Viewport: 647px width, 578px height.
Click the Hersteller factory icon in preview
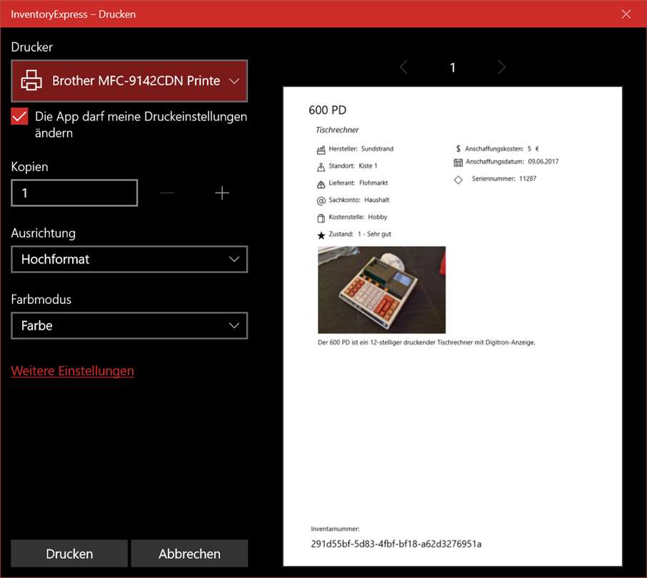321,150
